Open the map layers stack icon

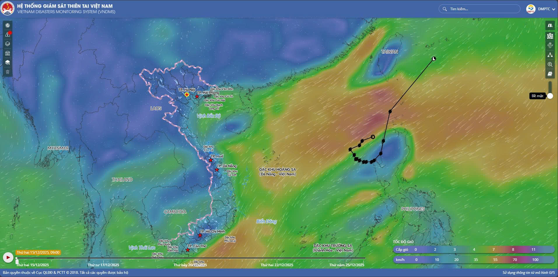point(8,44)
